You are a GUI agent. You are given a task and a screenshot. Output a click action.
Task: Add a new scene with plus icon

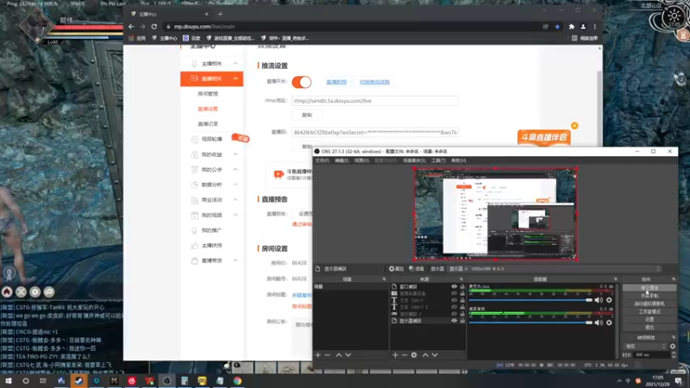[x=317, y=355]
